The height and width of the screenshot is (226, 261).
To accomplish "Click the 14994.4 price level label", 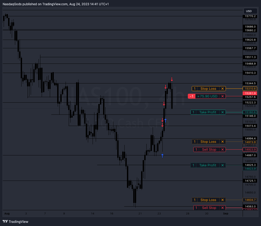I will [250, 138].
